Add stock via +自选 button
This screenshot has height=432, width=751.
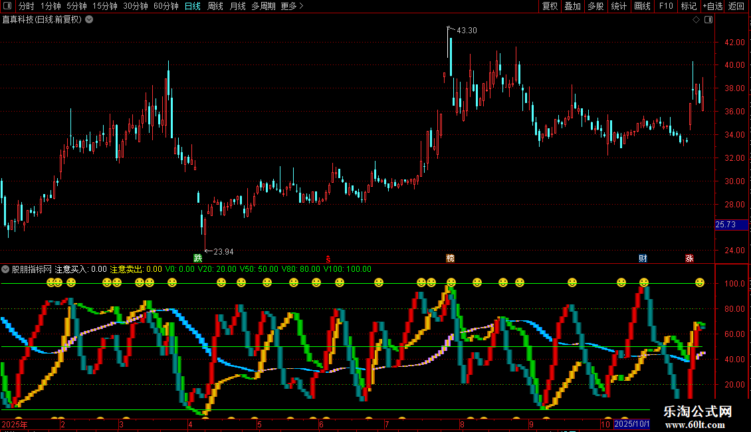click(x=712, y=6)
